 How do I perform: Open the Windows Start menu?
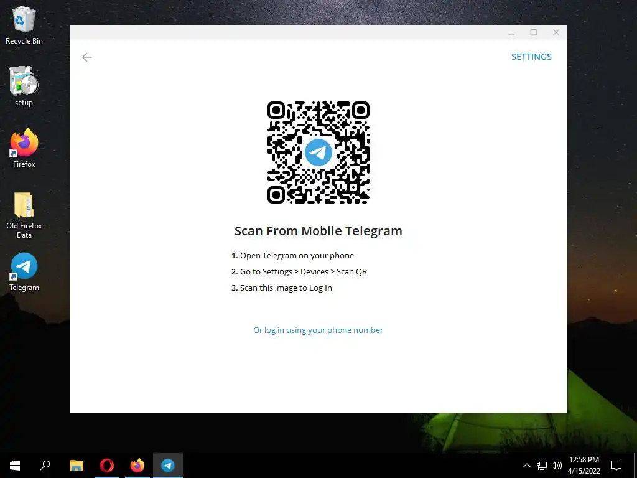(x=15, y=466)
